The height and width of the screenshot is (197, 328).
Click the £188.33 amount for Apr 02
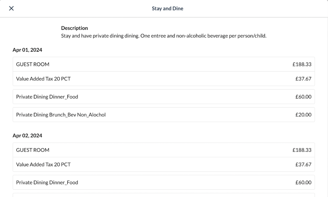tap(302, 150)
